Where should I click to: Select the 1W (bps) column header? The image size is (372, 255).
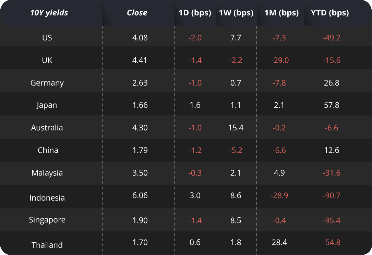[x=236, y=13]
